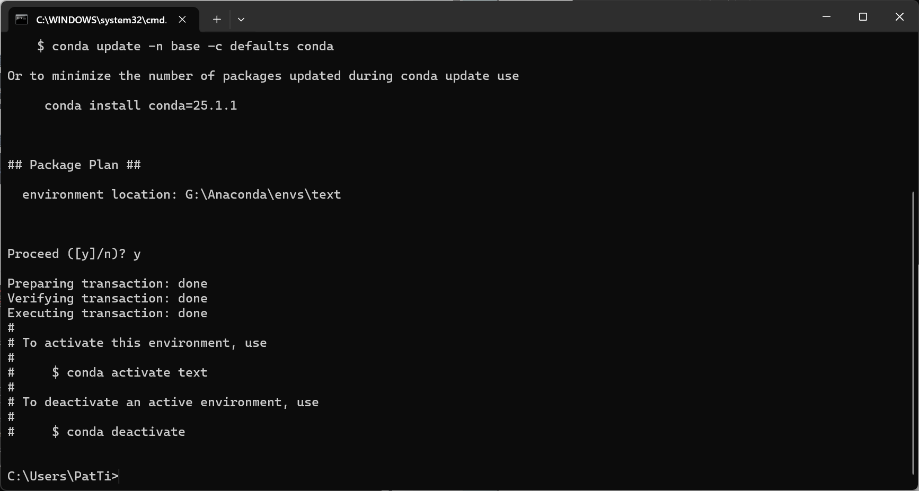Minimize the terminal window

point(826,17)
